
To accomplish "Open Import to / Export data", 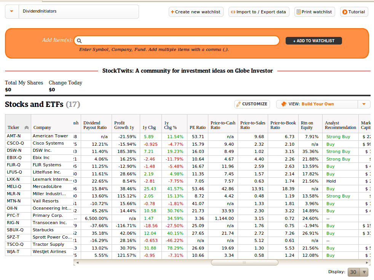I will (259, 12).
